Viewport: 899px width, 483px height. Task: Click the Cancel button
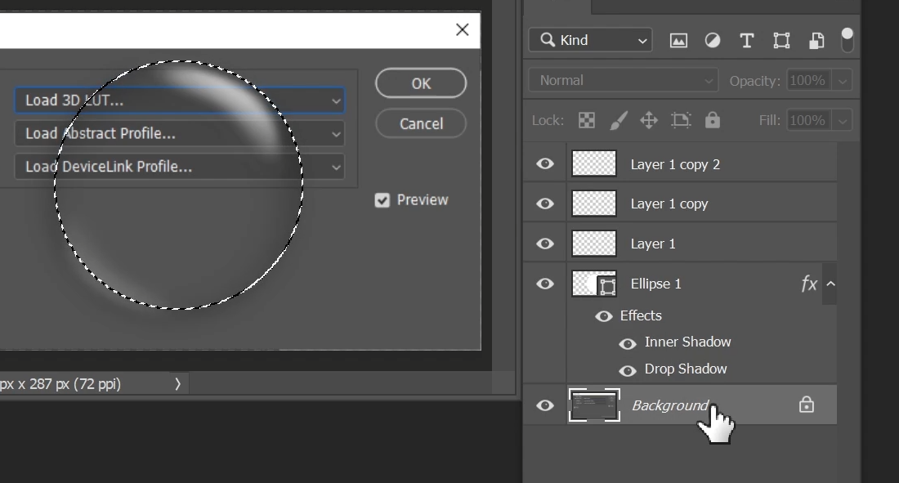tap(421, 123)
